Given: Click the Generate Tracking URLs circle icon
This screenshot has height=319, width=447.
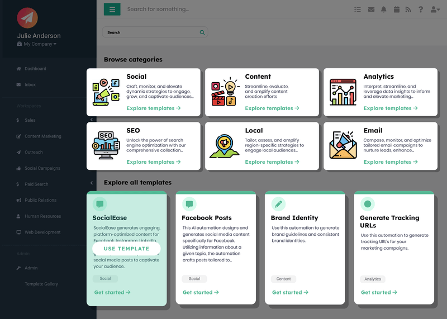Looking at the screenshot, I should tap(368, 204).
